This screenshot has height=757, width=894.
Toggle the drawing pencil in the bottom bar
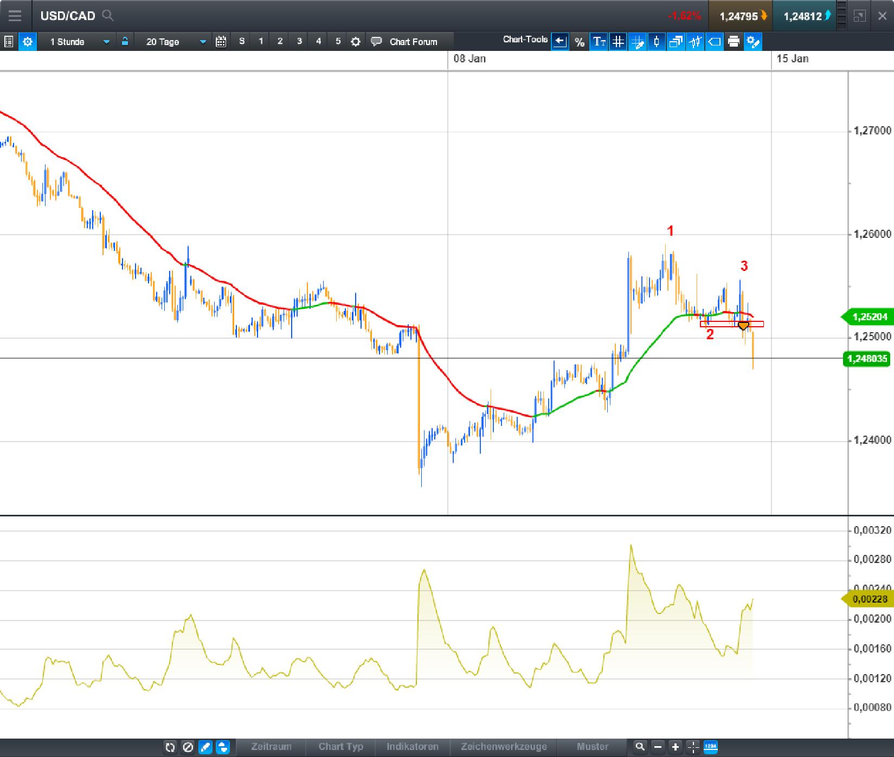205,747
